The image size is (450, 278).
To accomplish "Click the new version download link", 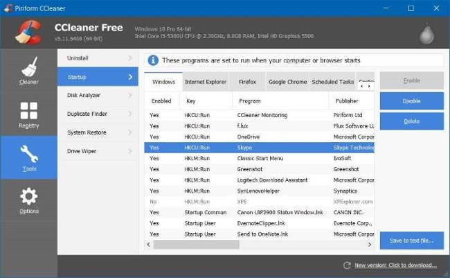I will [x=395, y=265].
